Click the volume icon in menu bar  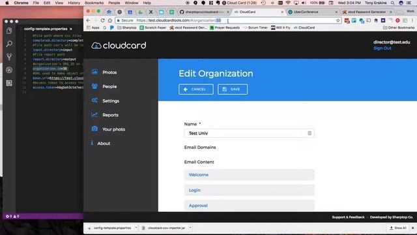pos(304,3)
